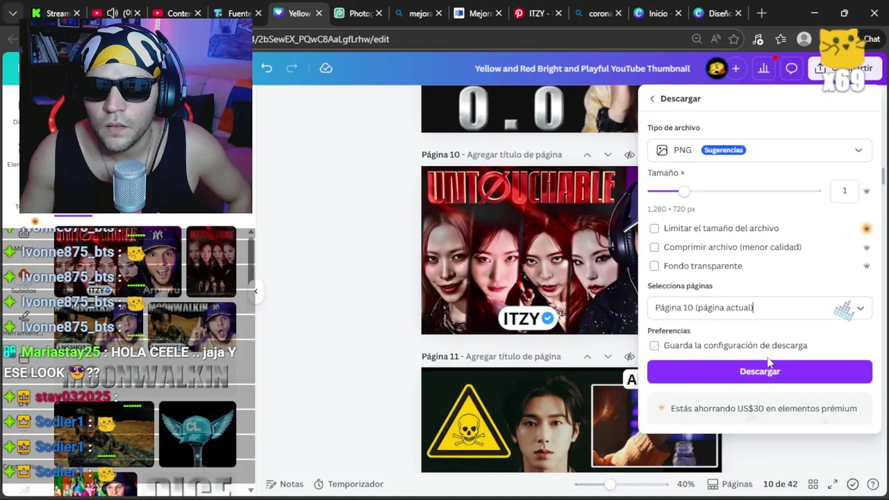Click the 40% zoom level value
The image size is (889, 500).
(x=686, y=484)
